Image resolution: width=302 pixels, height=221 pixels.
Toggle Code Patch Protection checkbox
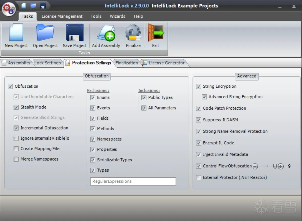pos(198,108)
